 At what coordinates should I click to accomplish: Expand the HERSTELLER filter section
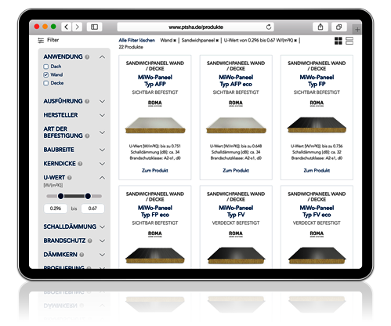click(103, 115)
